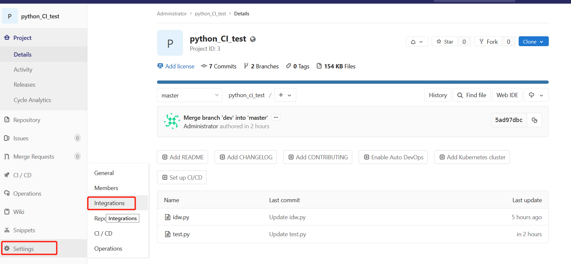Click Add CONTRIBUTING button
571x264 pixels.
(x=318, y=157)
